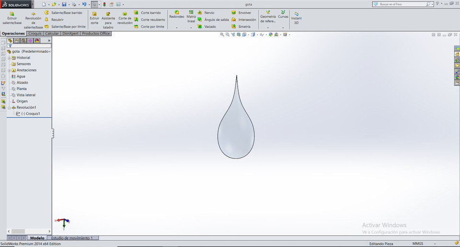Viewport: 460px width, 247px height.
Task: Open the Calcular tab
Action: pos(52,34)
